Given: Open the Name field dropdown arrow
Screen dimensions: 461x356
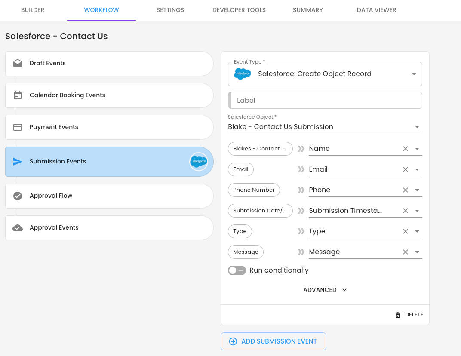Looking at the screenshot, I should pyautogui.click(x=417, y=149).
